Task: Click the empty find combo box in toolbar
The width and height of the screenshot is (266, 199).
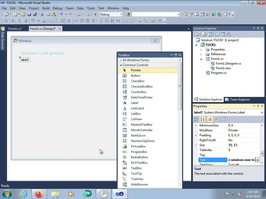Action: pos(156,15)
